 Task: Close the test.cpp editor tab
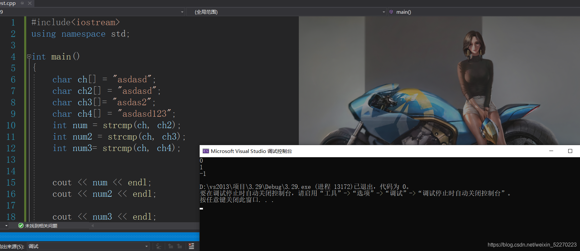point(30,3)
